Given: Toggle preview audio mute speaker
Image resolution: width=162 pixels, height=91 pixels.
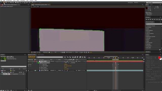Looking at the screenshot, I should tap(157, 19).
